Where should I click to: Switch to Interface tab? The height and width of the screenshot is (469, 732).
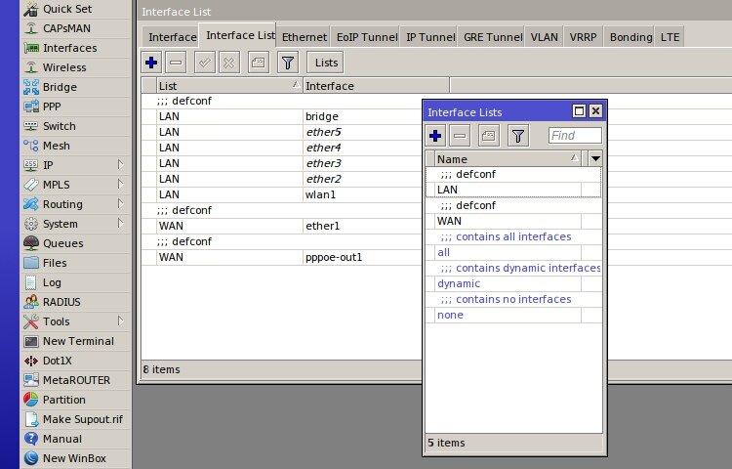(x=172, y=37)
